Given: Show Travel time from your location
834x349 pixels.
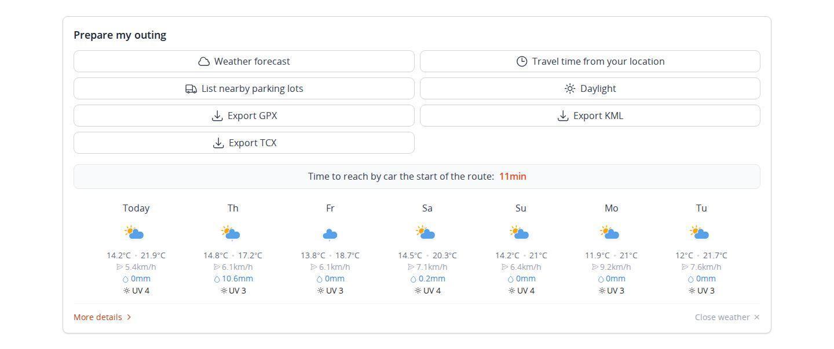Looking at the screenshot, I should tap(590, 61).
